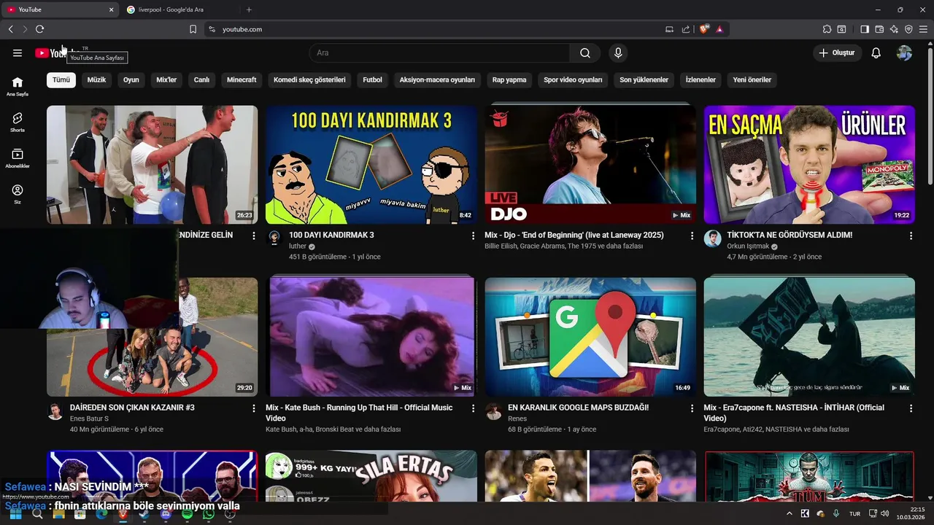Open Shorts from the sidebar
This screenshot has height=525, width=934.
click(x=18, y=122)
